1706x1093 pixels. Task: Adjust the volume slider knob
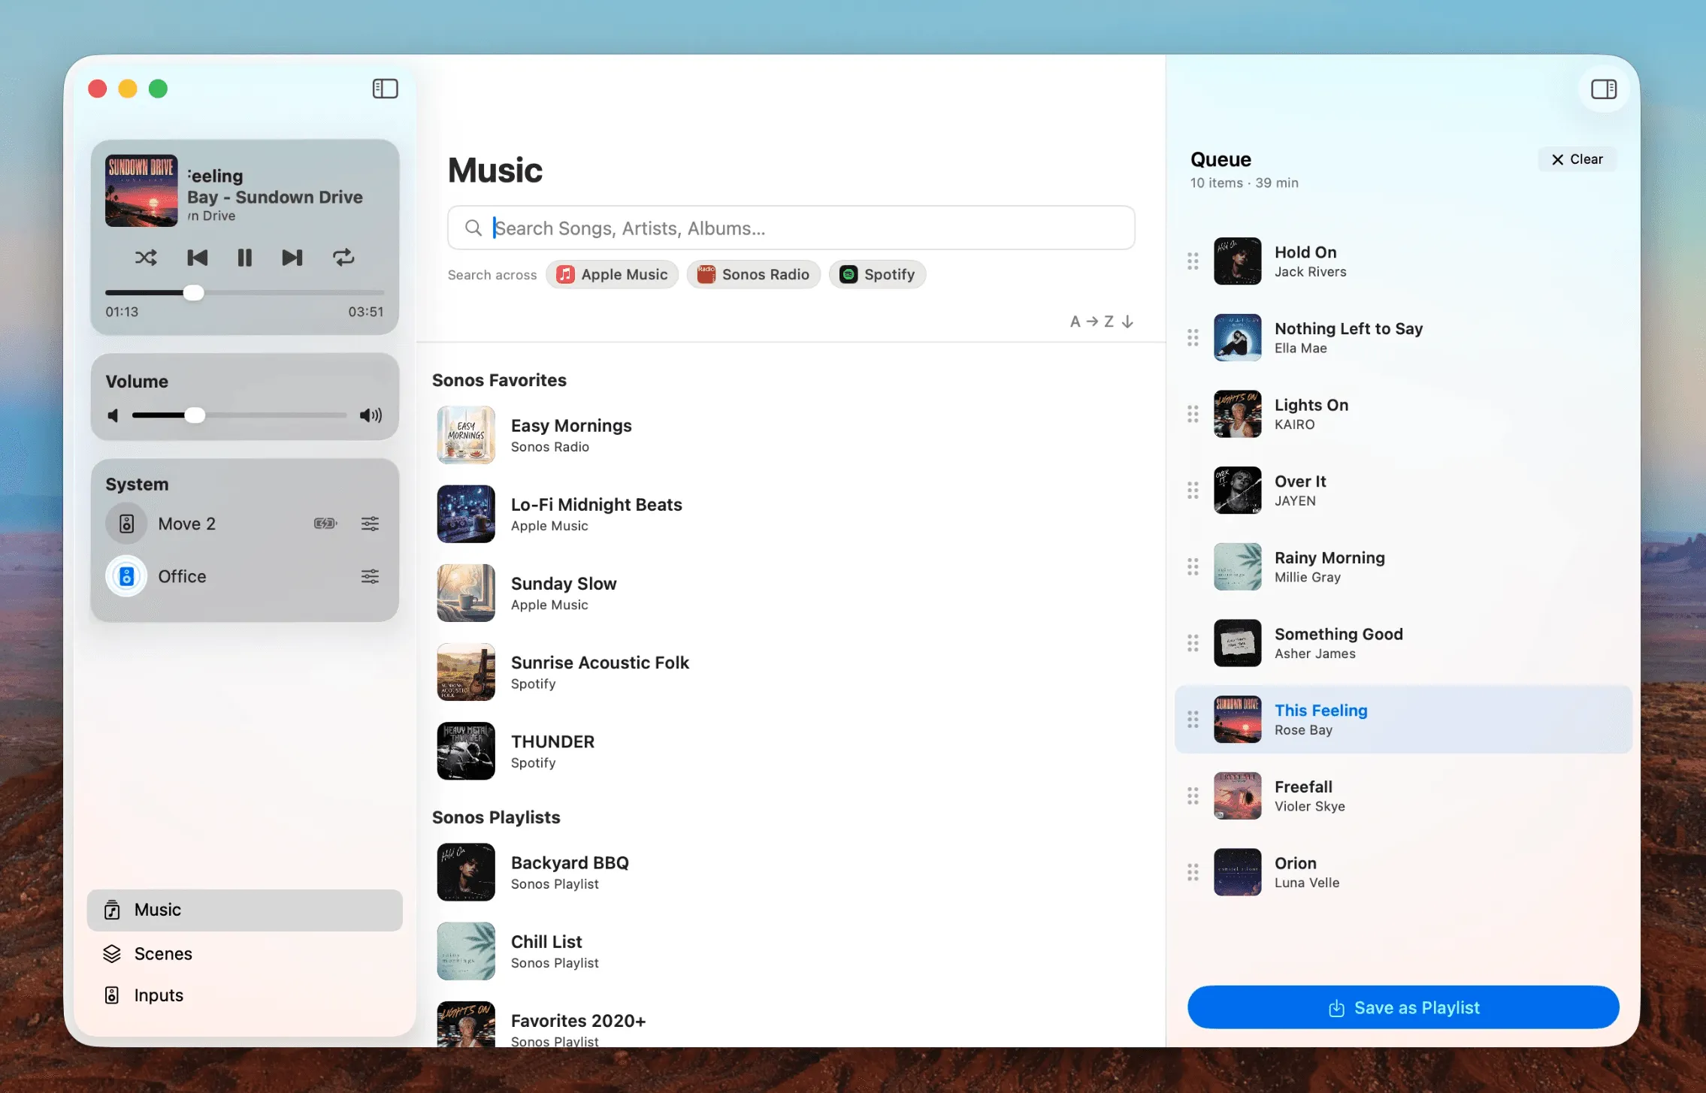point(195,415)
